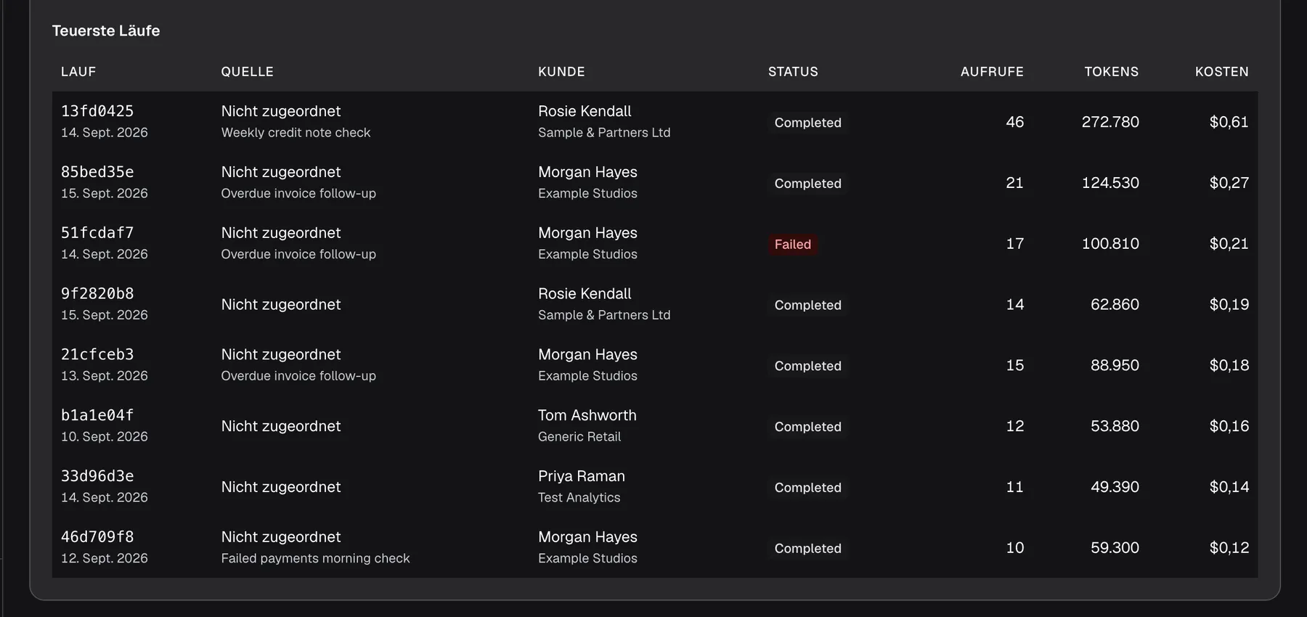The width and height of the screenshot is (1307, 617).
Task: Click the QUELLE column header
Action: pos(248,72)
